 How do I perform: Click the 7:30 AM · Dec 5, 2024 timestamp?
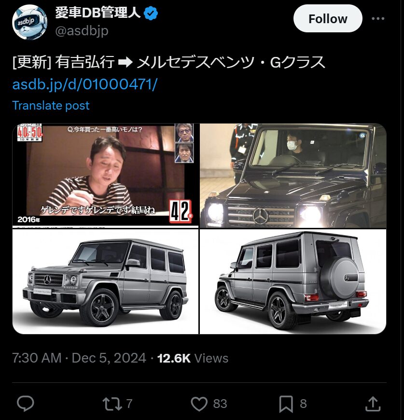[x=79, y=358]
